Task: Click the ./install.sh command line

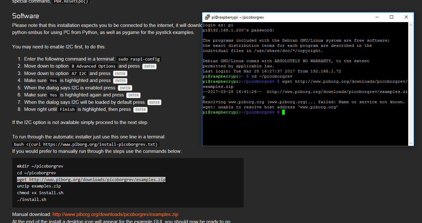Action: [x=31, y=200]
